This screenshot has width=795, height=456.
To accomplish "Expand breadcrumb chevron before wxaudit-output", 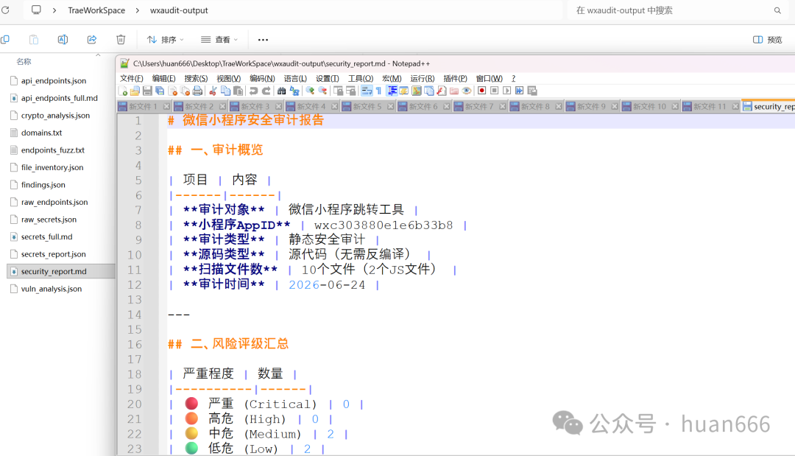I will 138,10.
